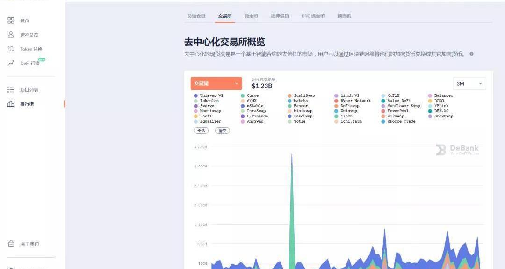Click the Curve green legend color dot
The image size is (505, 269).
(x=243, y=95)
